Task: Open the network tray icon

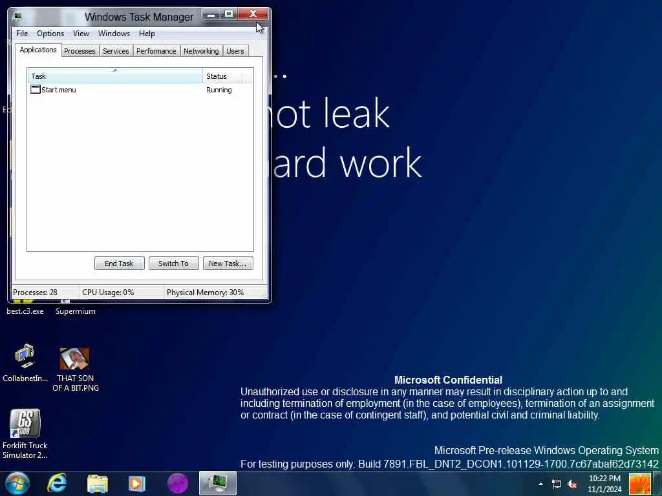Action: click(x=557, y=484)
